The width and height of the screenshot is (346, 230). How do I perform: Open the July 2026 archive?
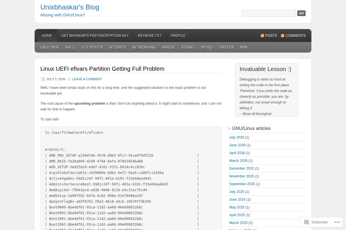point(237,137)
